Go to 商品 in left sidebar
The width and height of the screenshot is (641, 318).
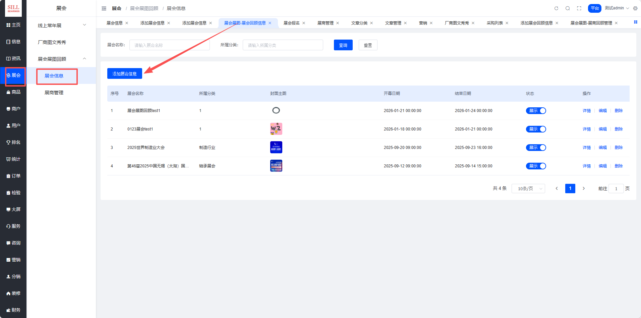pyautogui.click(x=13, y=92)
